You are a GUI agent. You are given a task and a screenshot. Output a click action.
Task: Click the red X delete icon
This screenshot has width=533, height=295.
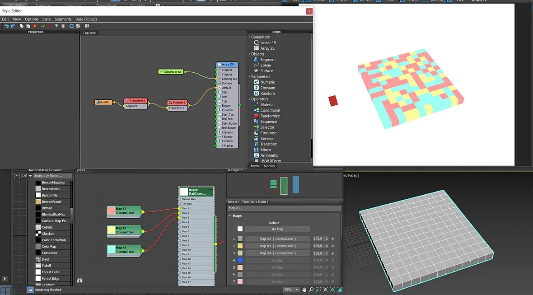coord(35,26)
